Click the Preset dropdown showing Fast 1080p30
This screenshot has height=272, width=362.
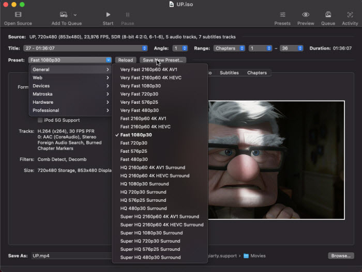tap(70, 60)
